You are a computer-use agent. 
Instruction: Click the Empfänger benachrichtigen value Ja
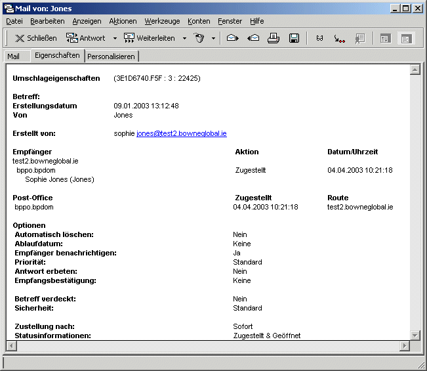[237, 253]
